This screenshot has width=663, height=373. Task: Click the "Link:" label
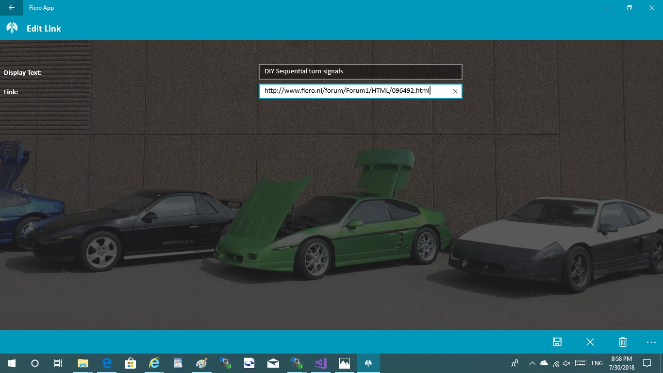11,92
